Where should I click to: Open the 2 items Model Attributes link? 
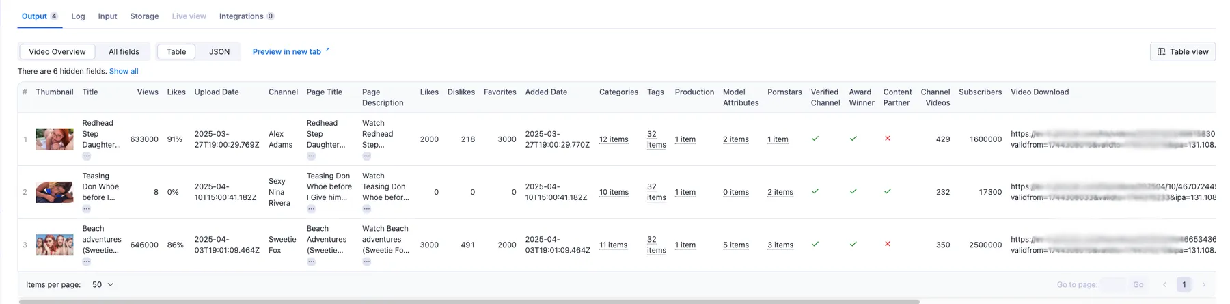[x=736, y=139]
